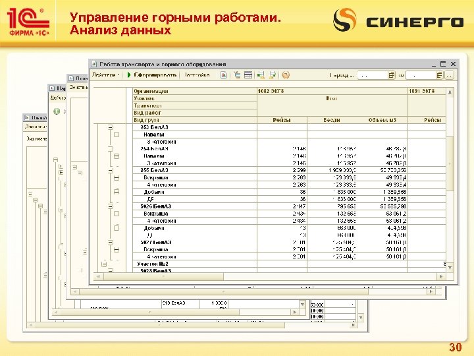Image resolution: width=474 pixels, height=356 pixels.
Task: Collapse the 254 БелАЗ group
Action: (111, 149)
